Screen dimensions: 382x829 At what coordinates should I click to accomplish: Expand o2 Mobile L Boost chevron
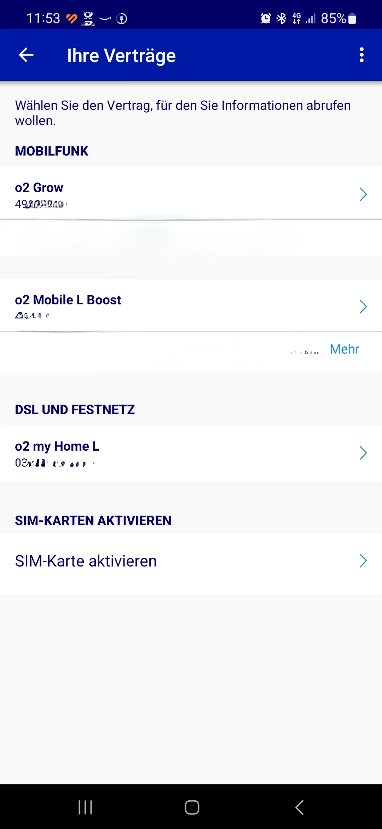point(363,306)
